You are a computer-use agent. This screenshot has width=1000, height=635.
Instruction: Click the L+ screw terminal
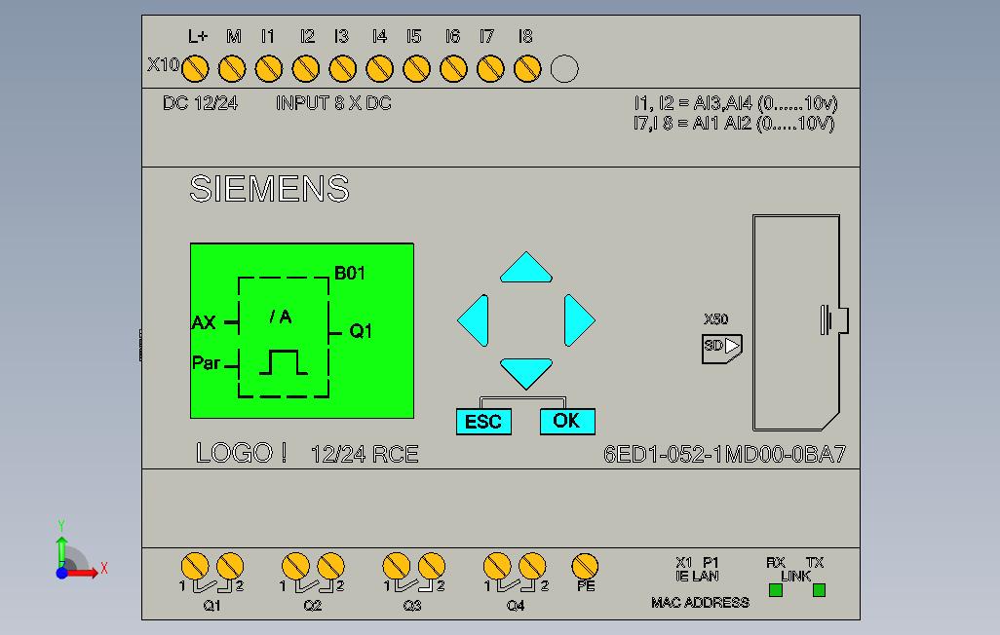coord(195,69)
